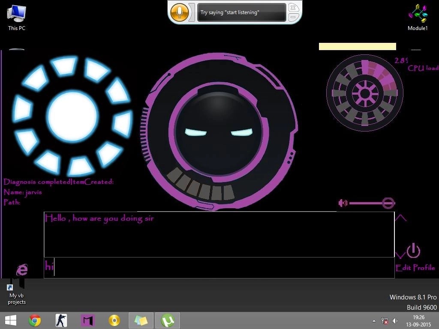Open the pink M application on the taskbar
This screenshot has width=439, height=329.
(x=87, y=320)
